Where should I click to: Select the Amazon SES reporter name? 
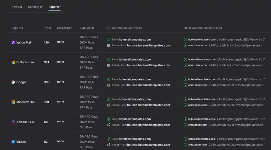point(25,122)
